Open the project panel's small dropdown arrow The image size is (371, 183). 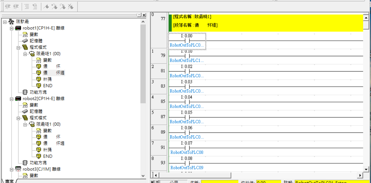tap(139, 15)
